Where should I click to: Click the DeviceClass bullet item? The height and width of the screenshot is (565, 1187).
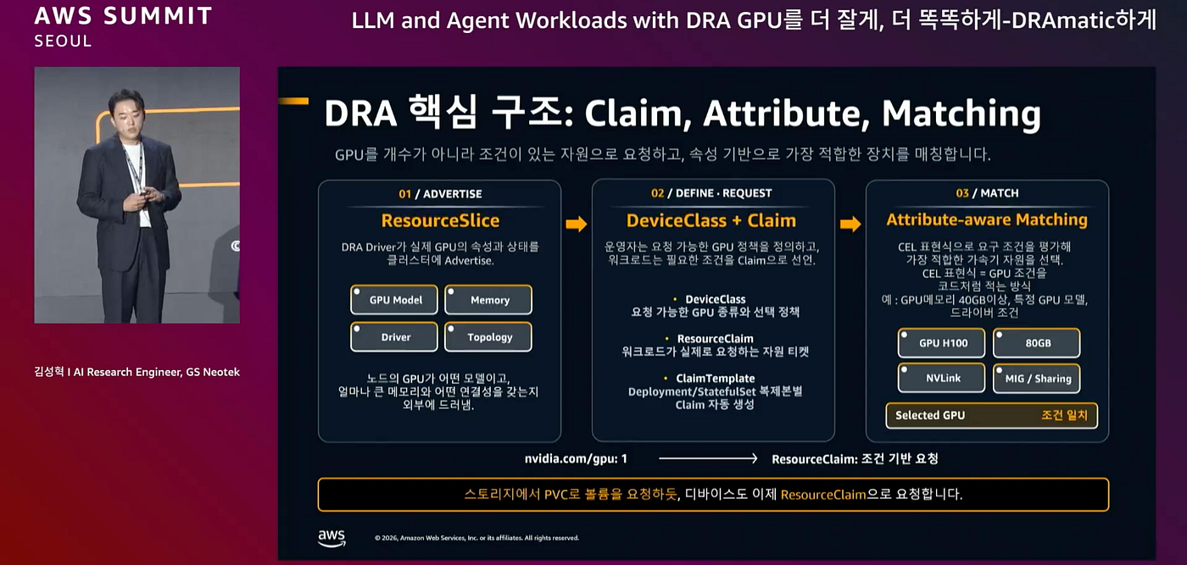(x=715, y=306)
